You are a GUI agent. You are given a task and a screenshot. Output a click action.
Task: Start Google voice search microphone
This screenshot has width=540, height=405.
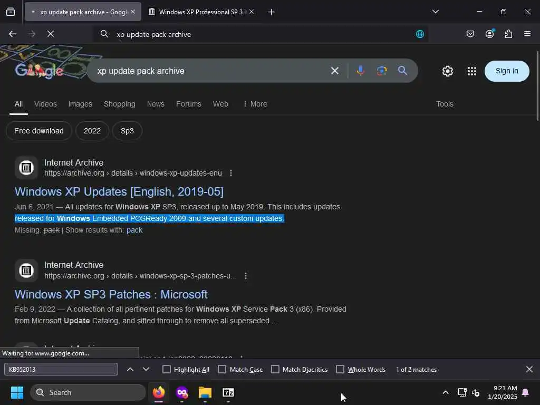tap(360, 71)
